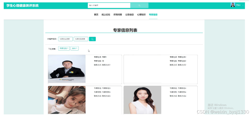Focus the 专家姓名搜索 input field
Viewport: 250px width, 116px height.
click(65, 39)
